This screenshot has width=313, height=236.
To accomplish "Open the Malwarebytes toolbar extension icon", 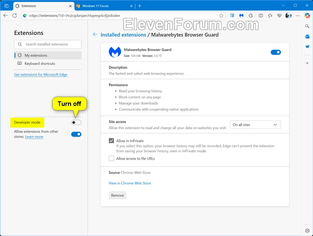I will click(x=241, y=15).
